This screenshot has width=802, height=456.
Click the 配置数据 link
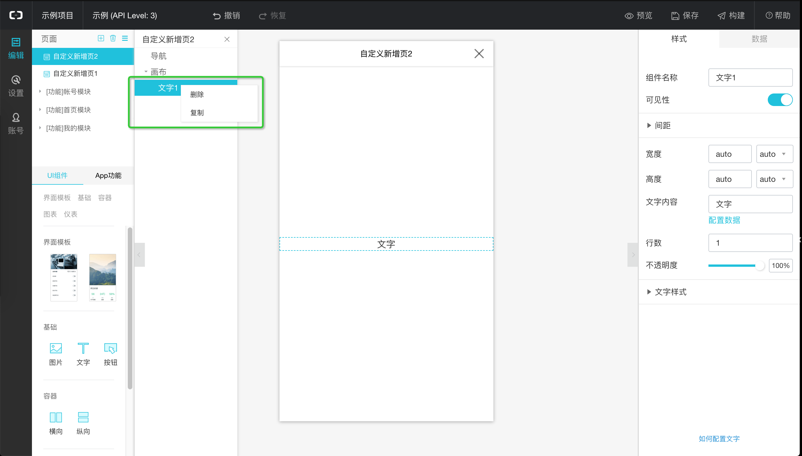(x=724, y=220)
